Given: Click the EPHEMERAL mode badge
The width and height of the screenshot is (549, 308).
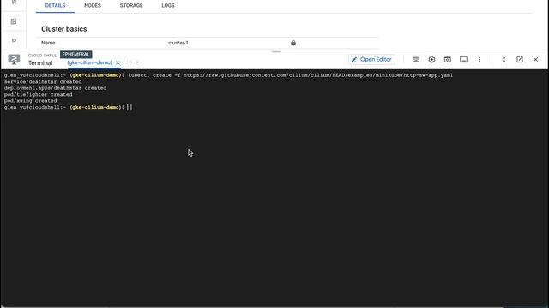Looking at the screenshot, I should [76, 55].
